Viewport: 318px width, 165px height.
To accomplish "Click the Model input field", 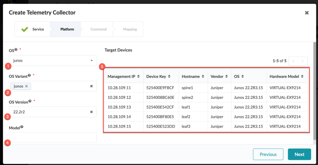I will tap(53, 138).
